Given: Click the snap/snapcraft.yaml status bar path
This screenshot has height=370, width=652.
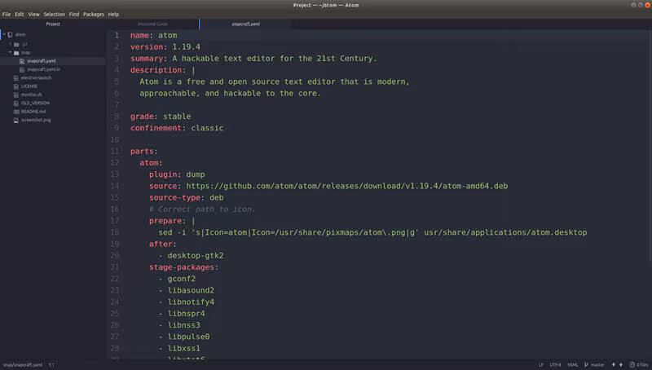Looking at the screenshot, I should coord(23,365).
